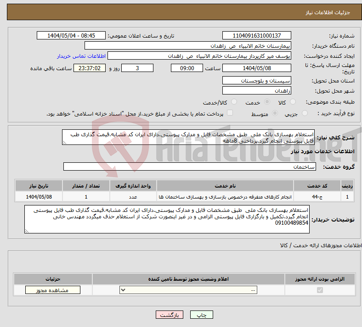
Task: Click the الزامی بودن ارائه مجوز header
Action: click(x=320, y=279)
